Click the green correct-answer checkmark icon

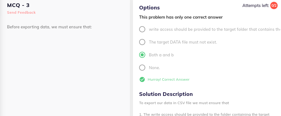click(x=142, y=79)
